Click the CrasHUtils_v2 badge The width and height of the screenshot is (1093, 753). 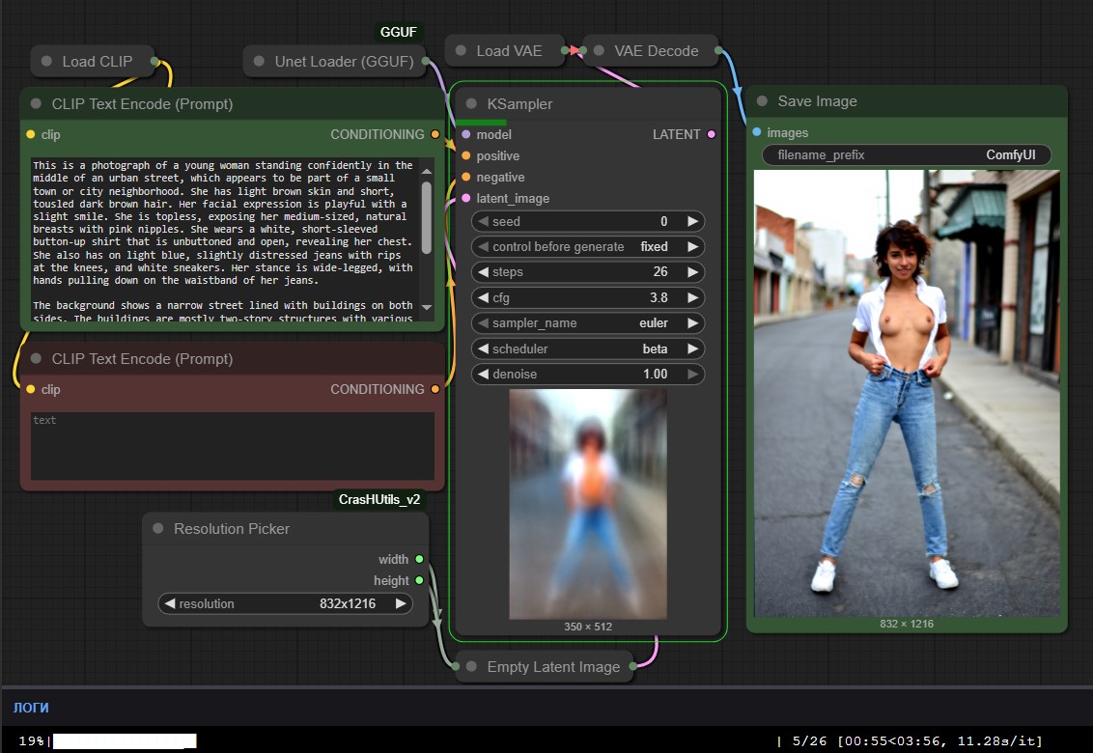(379, 499)
